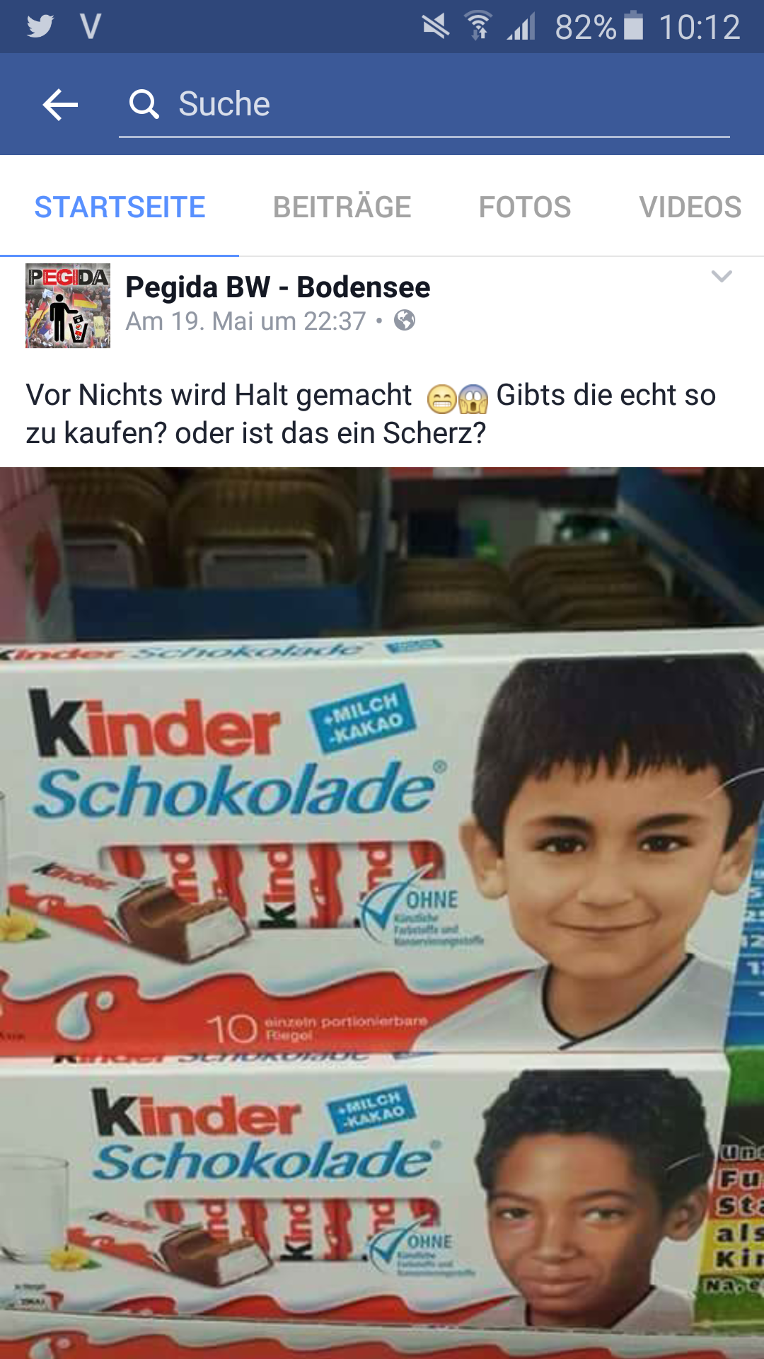Open the Pegida BW - Bodensee page name

277,287
